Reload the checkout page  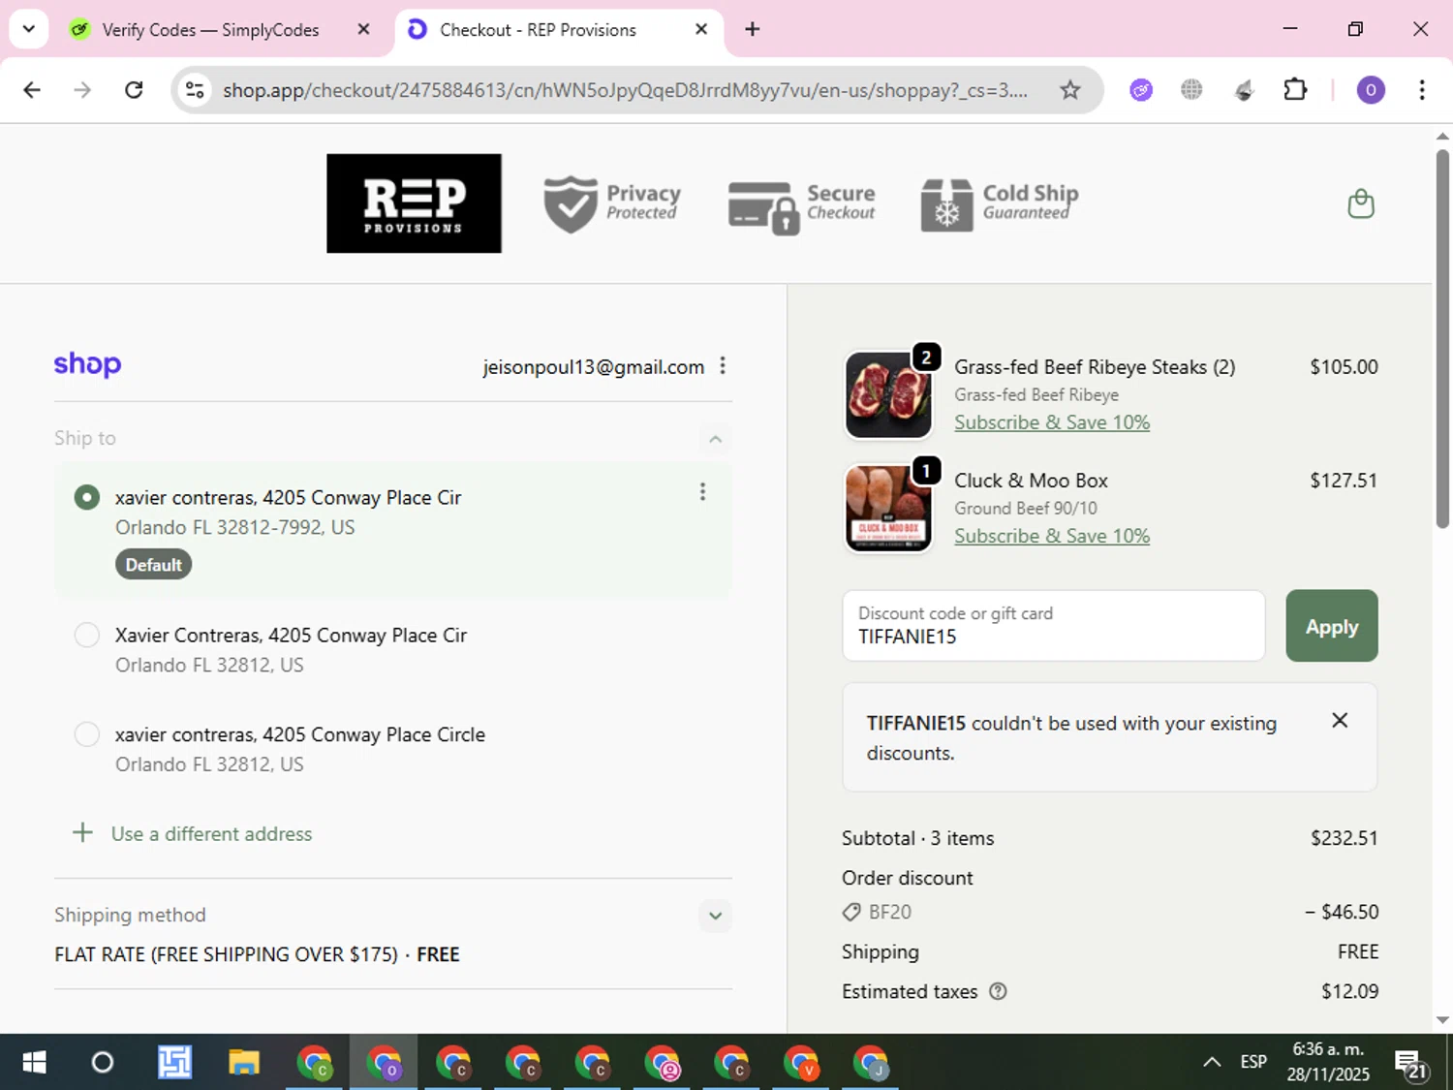(x=134, y=90)
